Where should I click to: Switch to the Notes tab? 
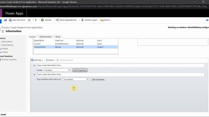58,37
